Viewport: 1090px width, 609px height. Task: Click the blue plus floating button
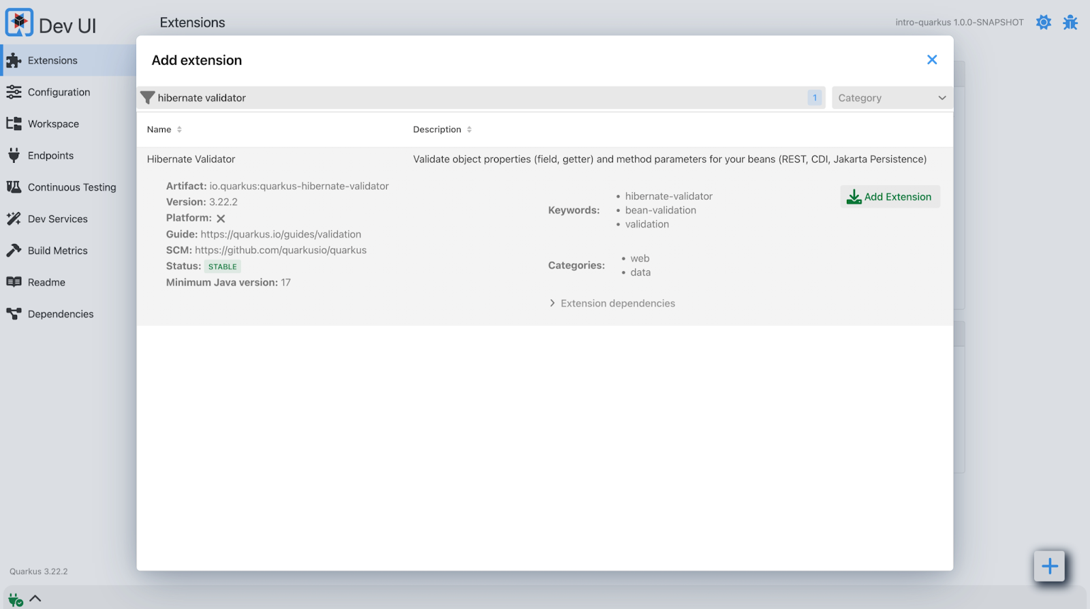[1049, 566]
